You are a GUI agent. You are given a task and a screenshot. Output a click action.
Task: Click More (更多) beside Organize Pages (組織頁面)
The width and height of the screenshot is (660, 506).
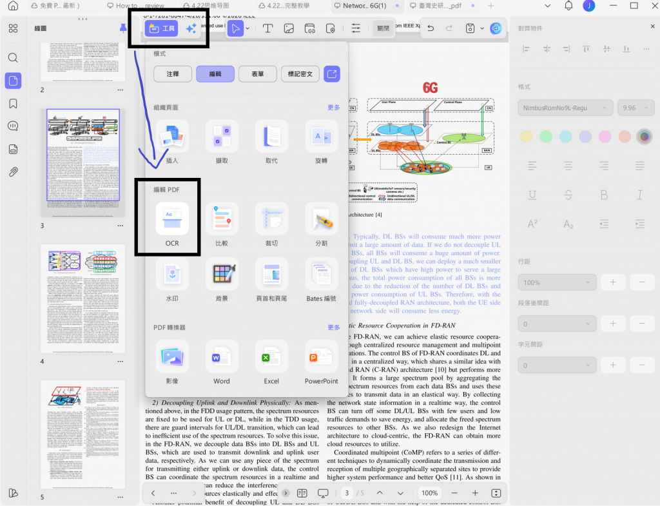[333, 108]
